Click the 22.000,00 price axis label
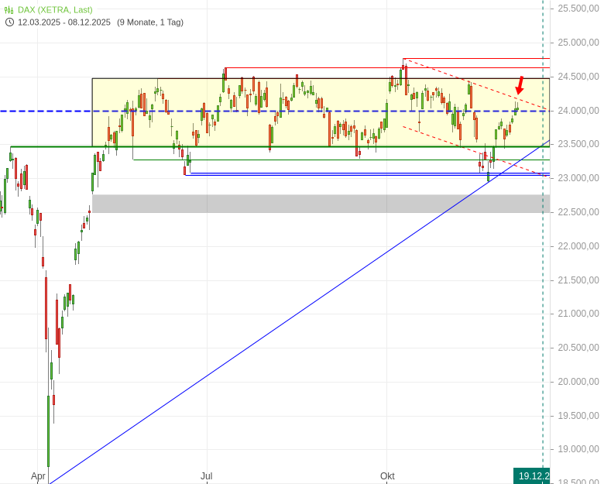Image resolution: width=604 pixels, height=484 pixels. [578, 245]
